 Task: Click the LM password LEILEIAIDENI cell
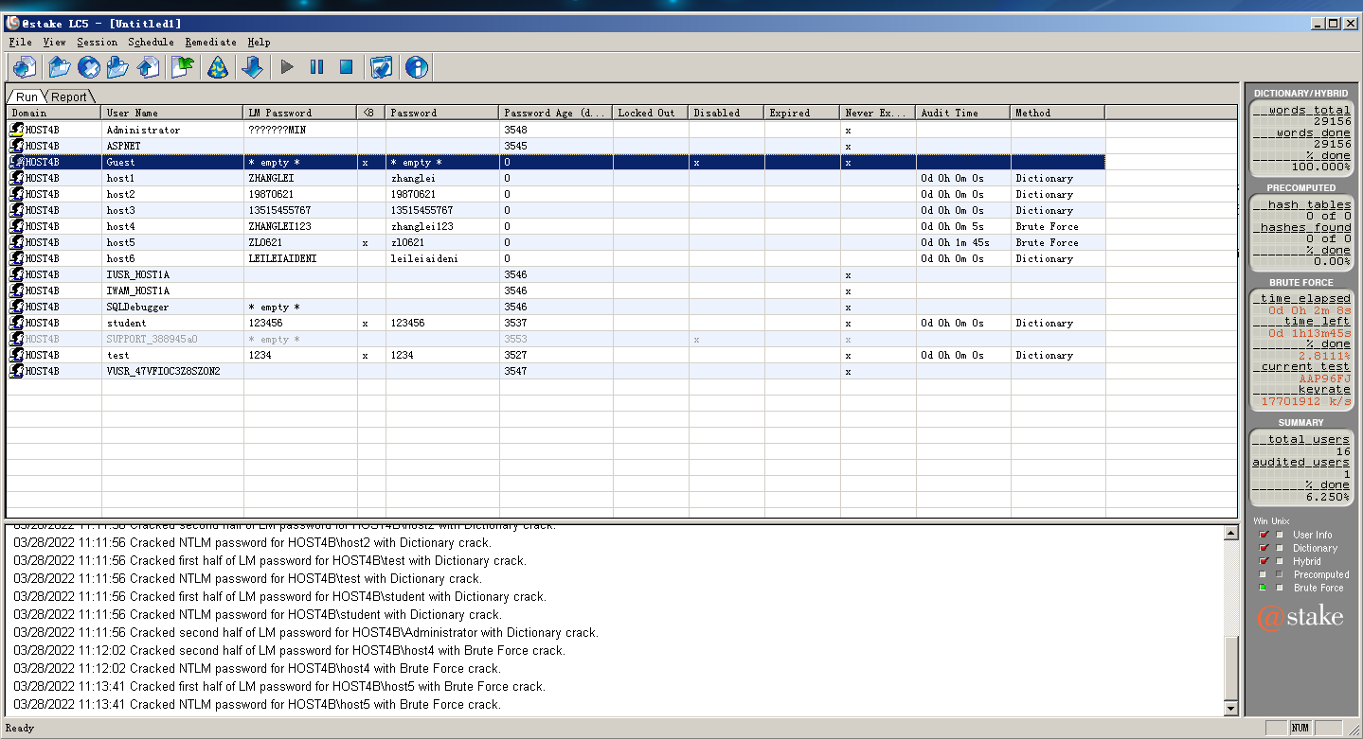(x=300, y=258)
